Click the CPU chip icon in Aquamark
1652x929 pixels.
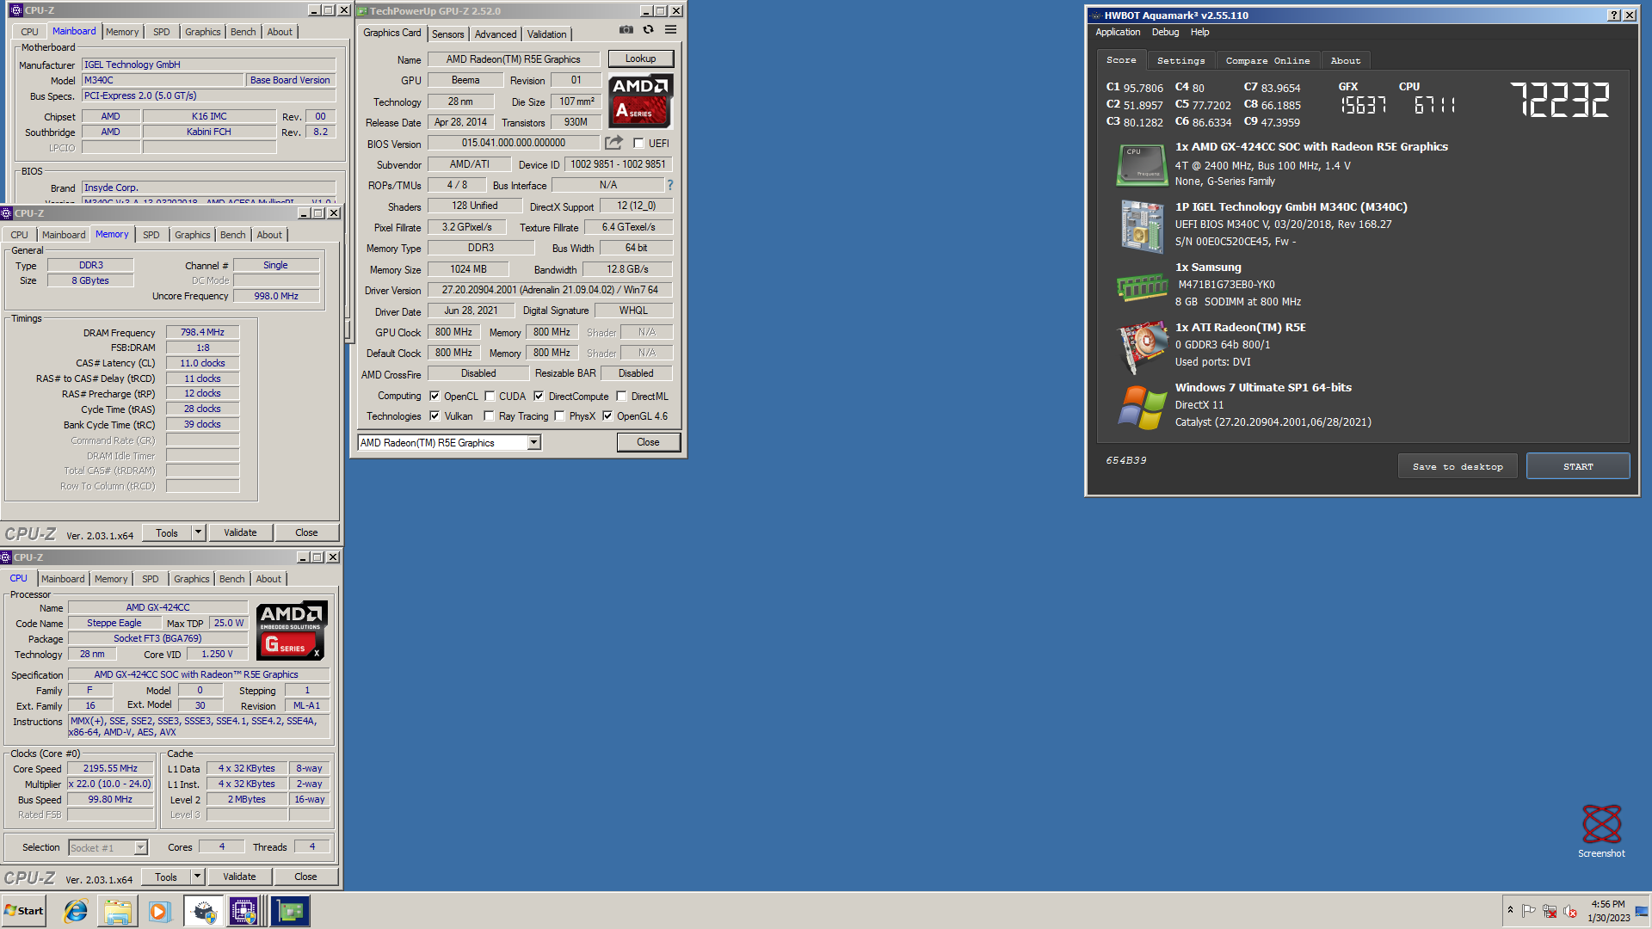pyautogui.click(x=1142, y=164)
